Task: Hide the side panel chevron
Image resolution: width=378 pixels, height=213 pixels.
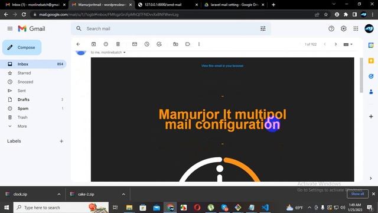Action: (x=371, y=178)
